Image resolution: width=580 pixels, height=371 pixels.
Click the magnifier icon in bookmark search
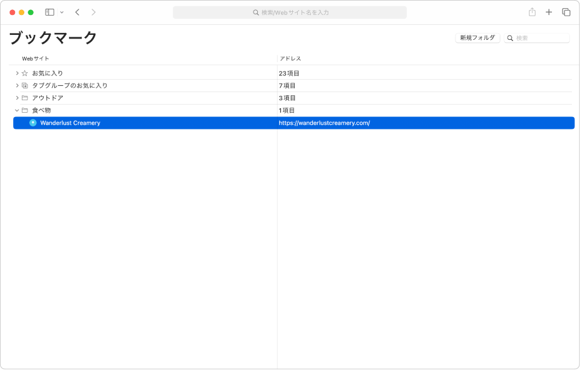pos(510,38)
